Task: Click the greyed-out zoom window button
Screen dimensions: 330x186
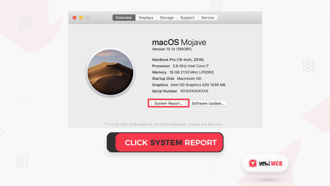Action: [x=88, y=18]
